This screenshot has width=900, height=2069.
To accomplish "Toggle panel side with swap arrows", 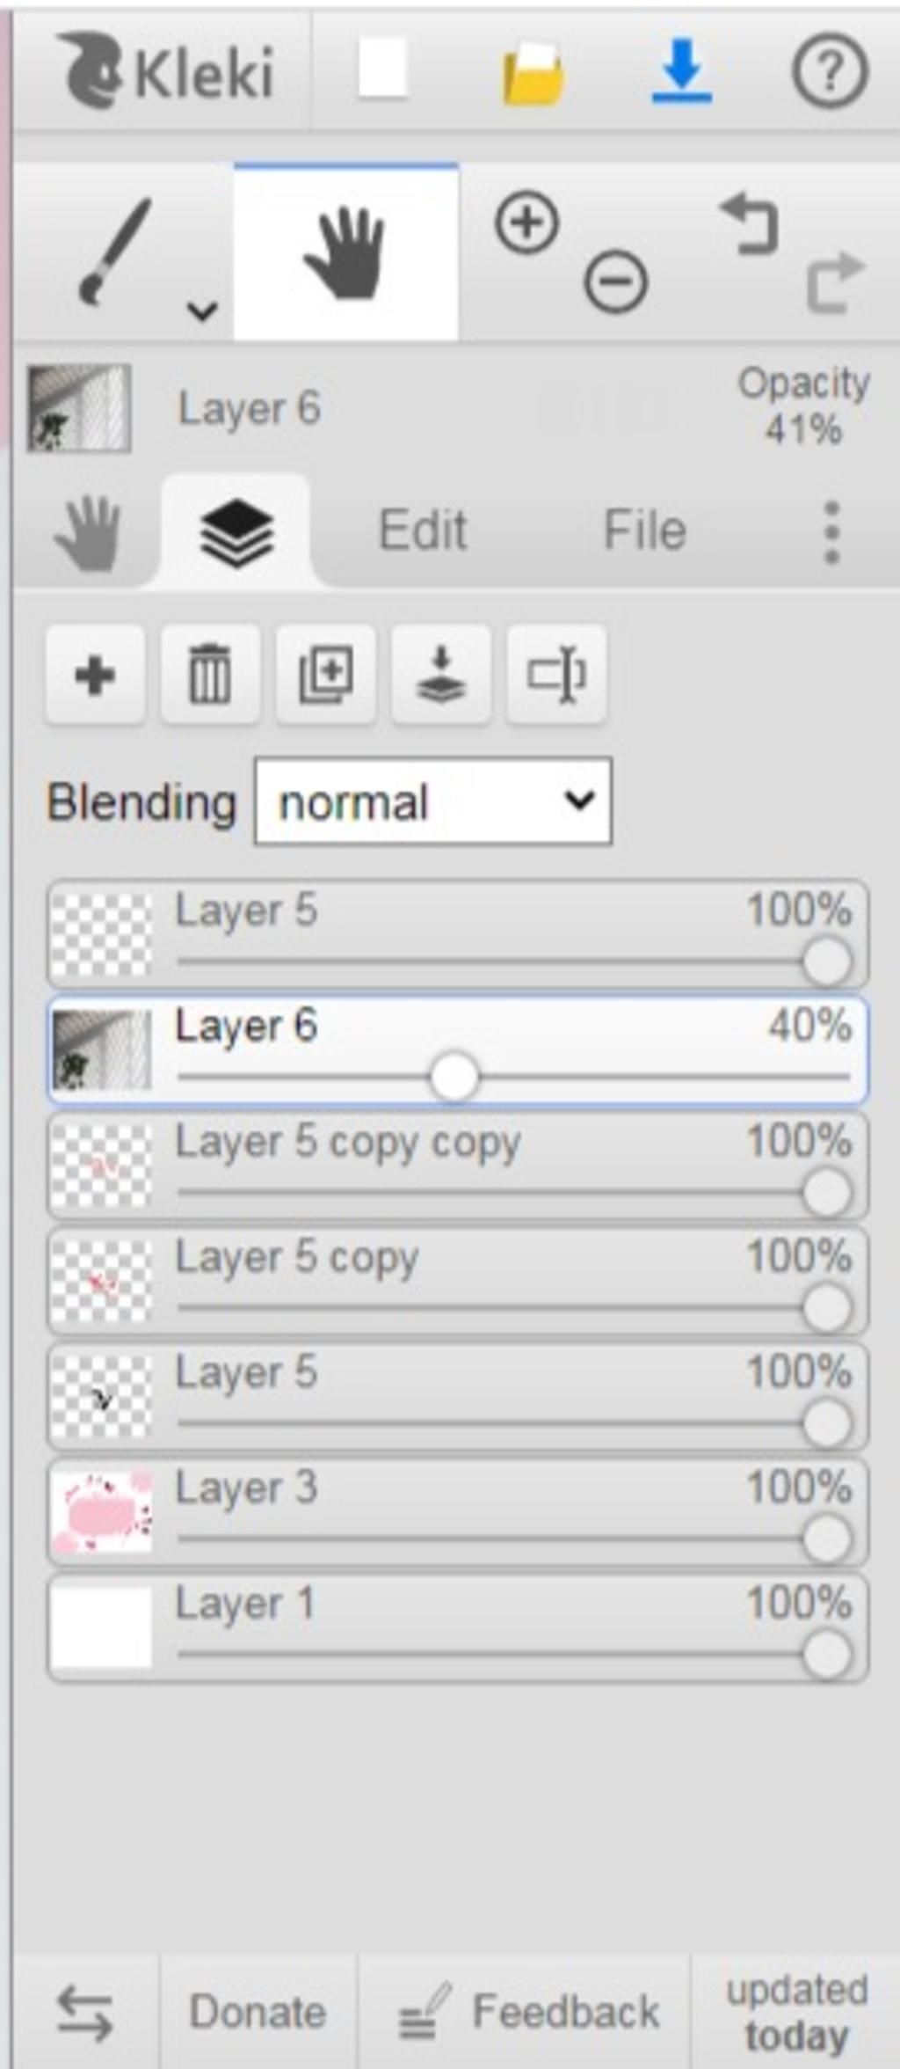I will pyautogui.click(x=84, y=2014).
